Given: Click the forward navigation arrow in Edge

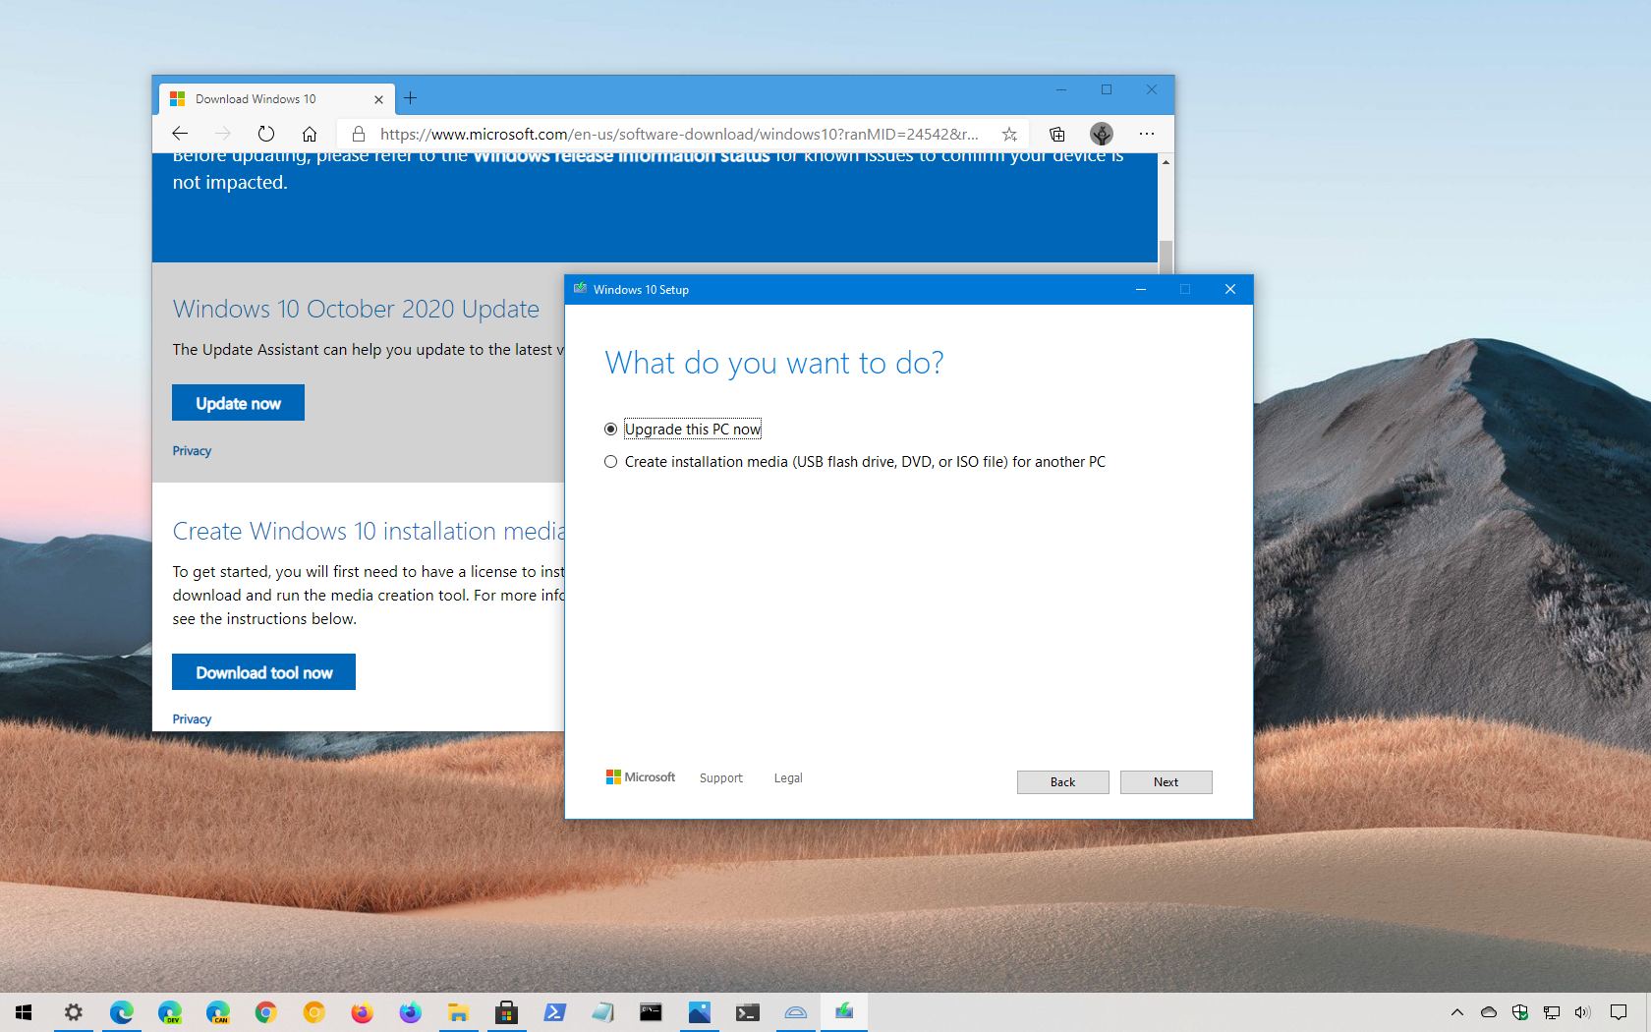Looking at the screenshot, I should point(223,134).
